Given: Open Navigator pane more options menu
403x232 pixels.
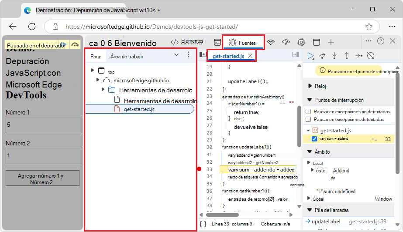Looking at the screenshot, I should tap(189, 54).
